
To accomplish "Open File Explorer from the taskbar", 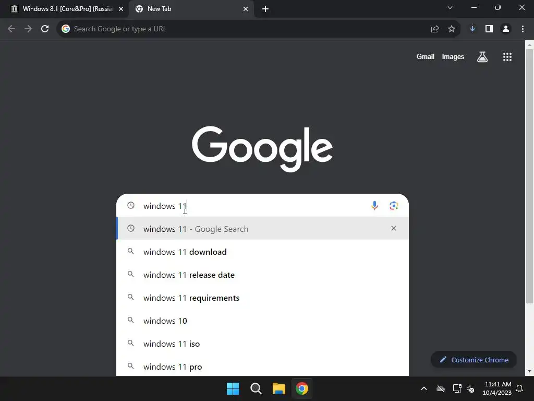I will pyautogui.click(x=278, y=388).
